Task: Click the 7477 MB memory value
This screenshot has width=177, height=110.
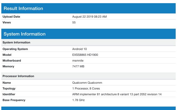Action: (x=78, y=67)
